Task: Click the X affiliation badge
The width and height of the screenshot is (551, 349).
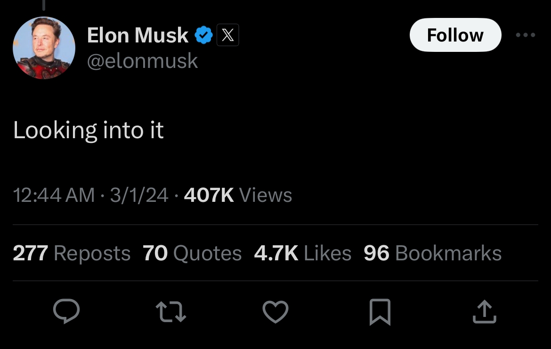Action: tap(227, 35)
